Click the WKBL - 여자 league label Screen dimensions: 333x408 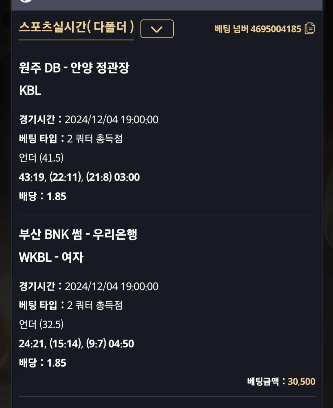pos(51,257)
